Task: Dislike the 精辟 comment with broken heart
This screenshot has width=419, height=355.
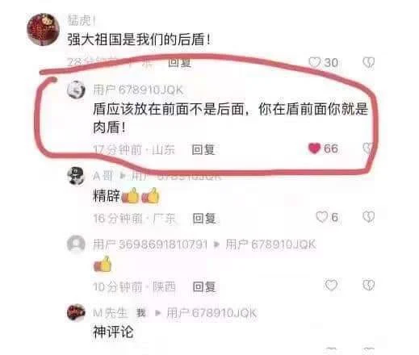Action: point(368,217)
